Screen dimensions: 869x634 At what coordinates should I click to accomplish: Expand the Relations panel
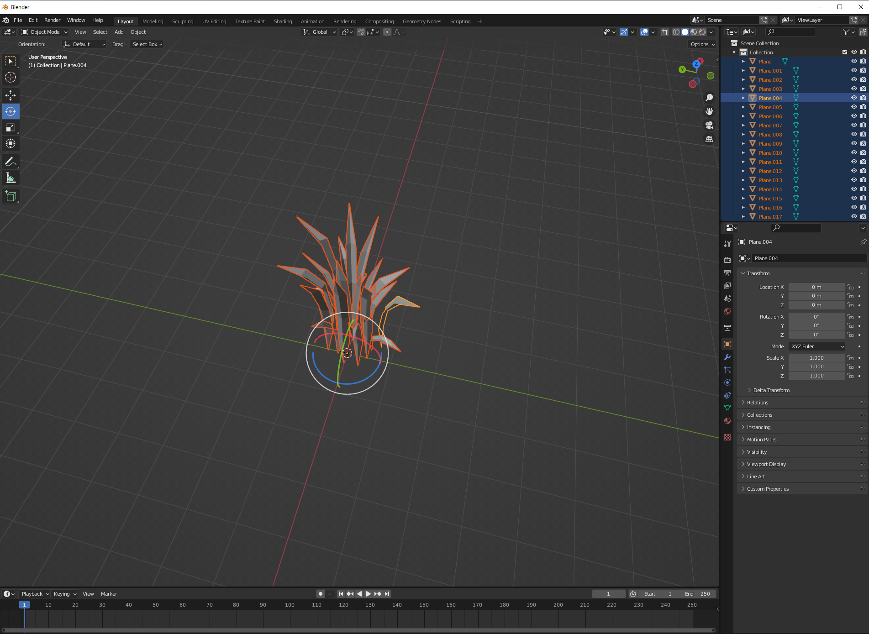click(757, 403)
